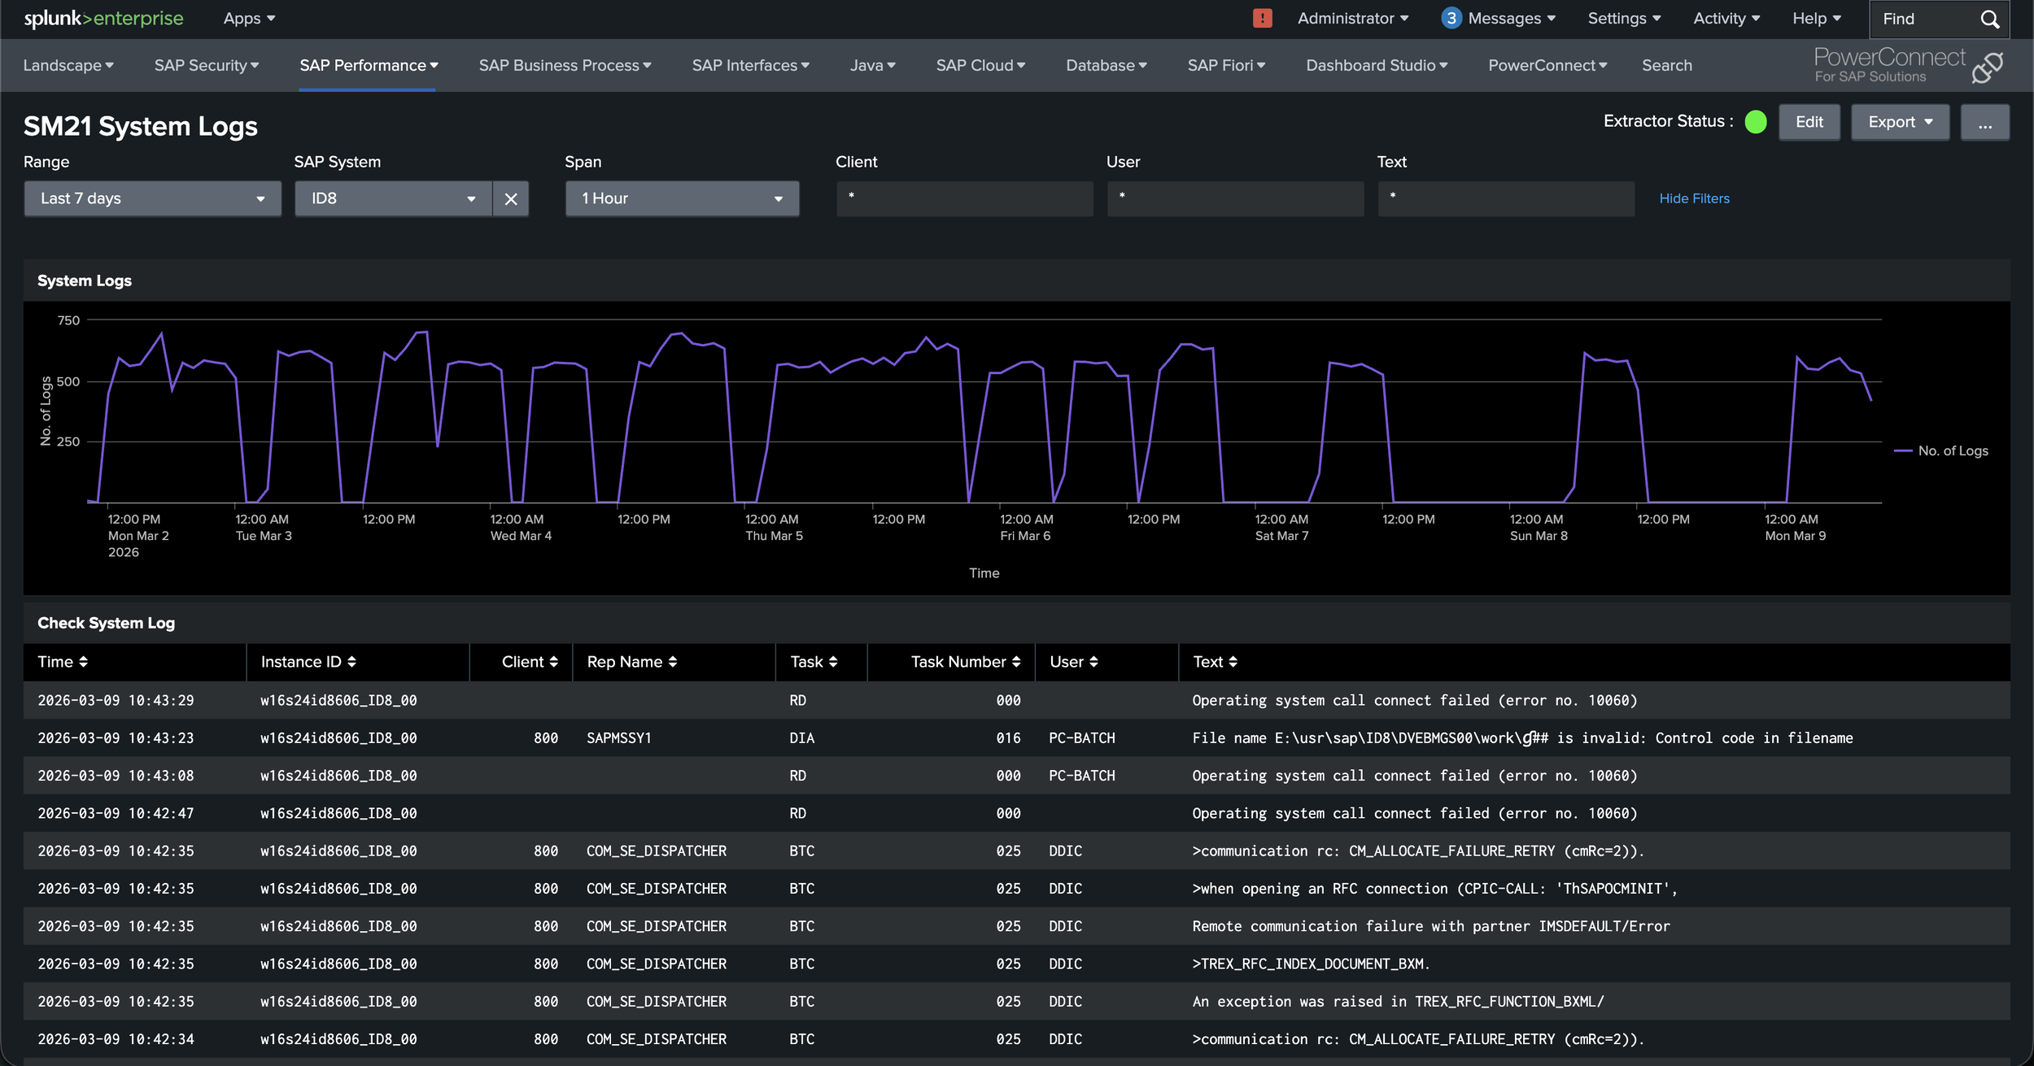
Task: Sort by the Client column header
Action: pyautogui.click(x=530, y=662)
